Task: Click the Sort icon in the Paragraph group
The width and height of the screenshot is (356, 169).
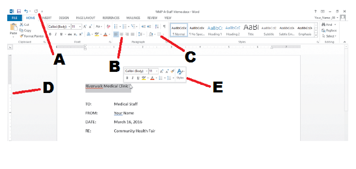Action: click(x=157, y=27)
